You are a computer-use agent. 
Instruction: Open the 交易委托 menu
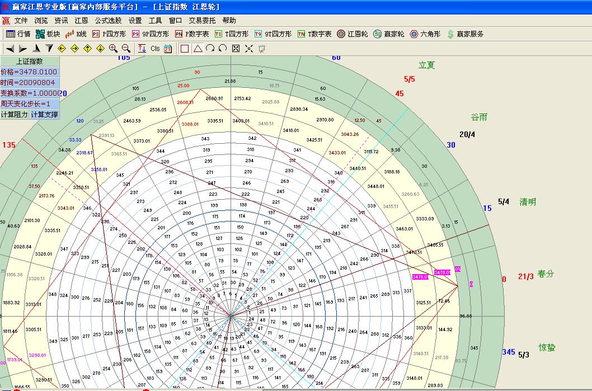pyautogui.click(x=202, y=21)
